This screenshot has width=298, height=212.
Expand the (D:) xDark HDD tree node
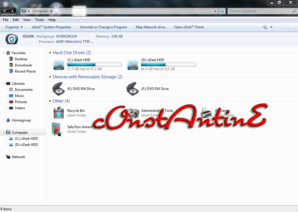click(7, 144)
